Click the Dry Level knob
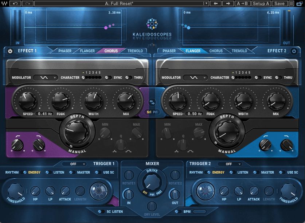Viewport: 305px width, 223px height. pyautogui.click(x=152, y=206)
